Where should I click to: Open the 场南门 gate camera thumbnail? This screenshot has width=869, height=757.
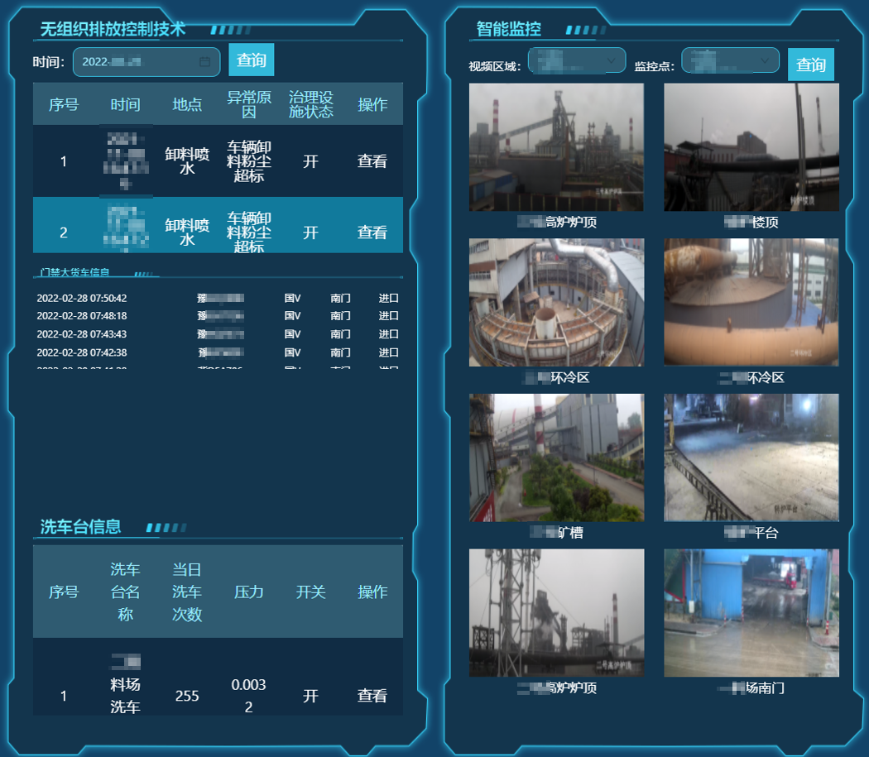coord(751,613)
